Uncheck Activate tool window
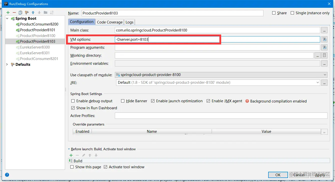Image resolution: width=335 pixels, height=182 pixels. pyautogui.click(x=105, y=167)
